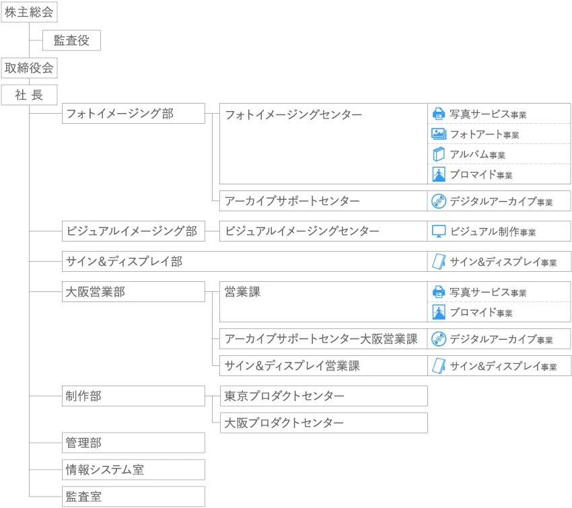The width and height of the screenshot is (572, 508).
Task: Click ブロマイド事業 text in 営業課 block
Action: 481,312
